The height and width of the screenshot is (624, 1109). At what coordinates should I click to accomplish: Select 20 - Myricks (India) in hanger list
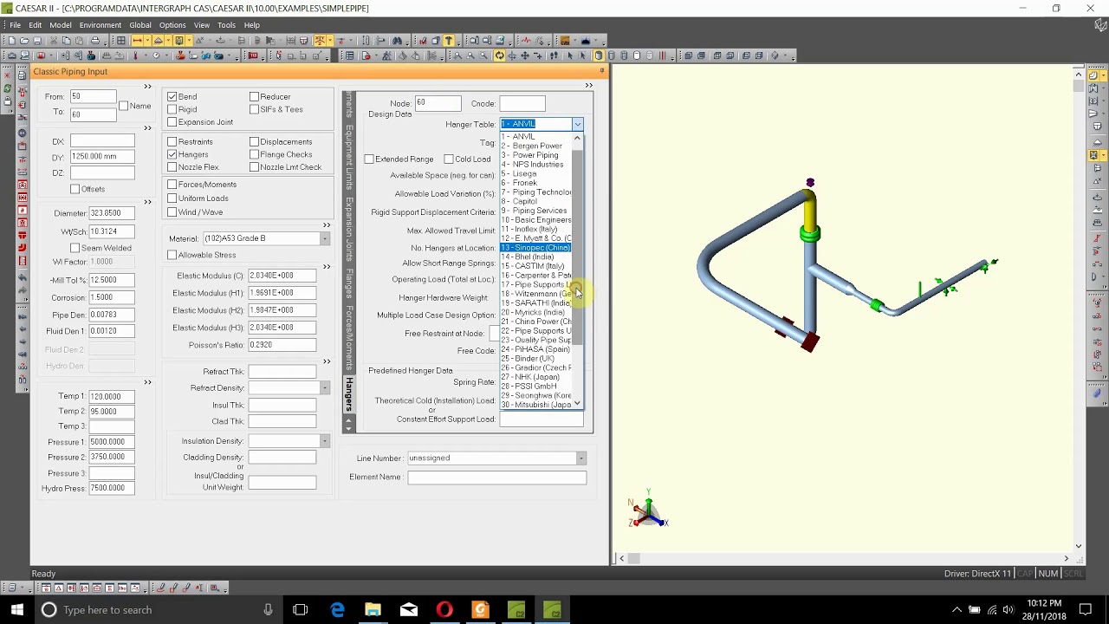tap(535, 312)
